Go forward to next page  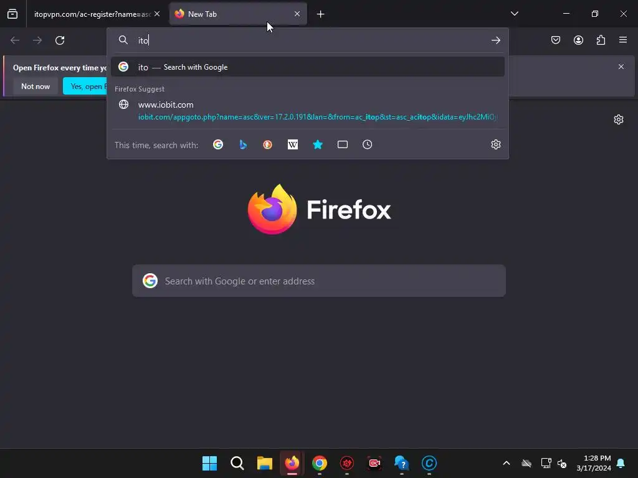[x=37, y=40]
